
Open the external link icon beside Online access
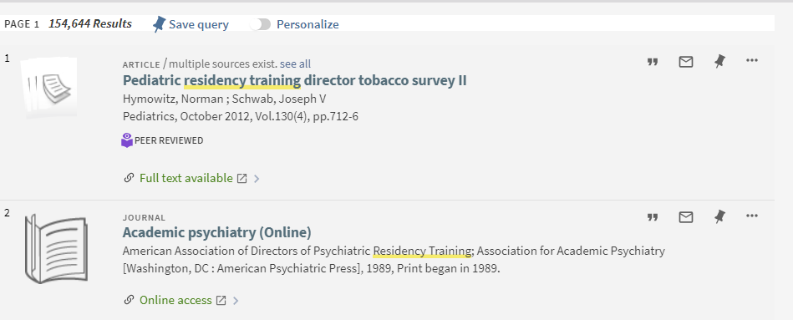click(221, 300)
